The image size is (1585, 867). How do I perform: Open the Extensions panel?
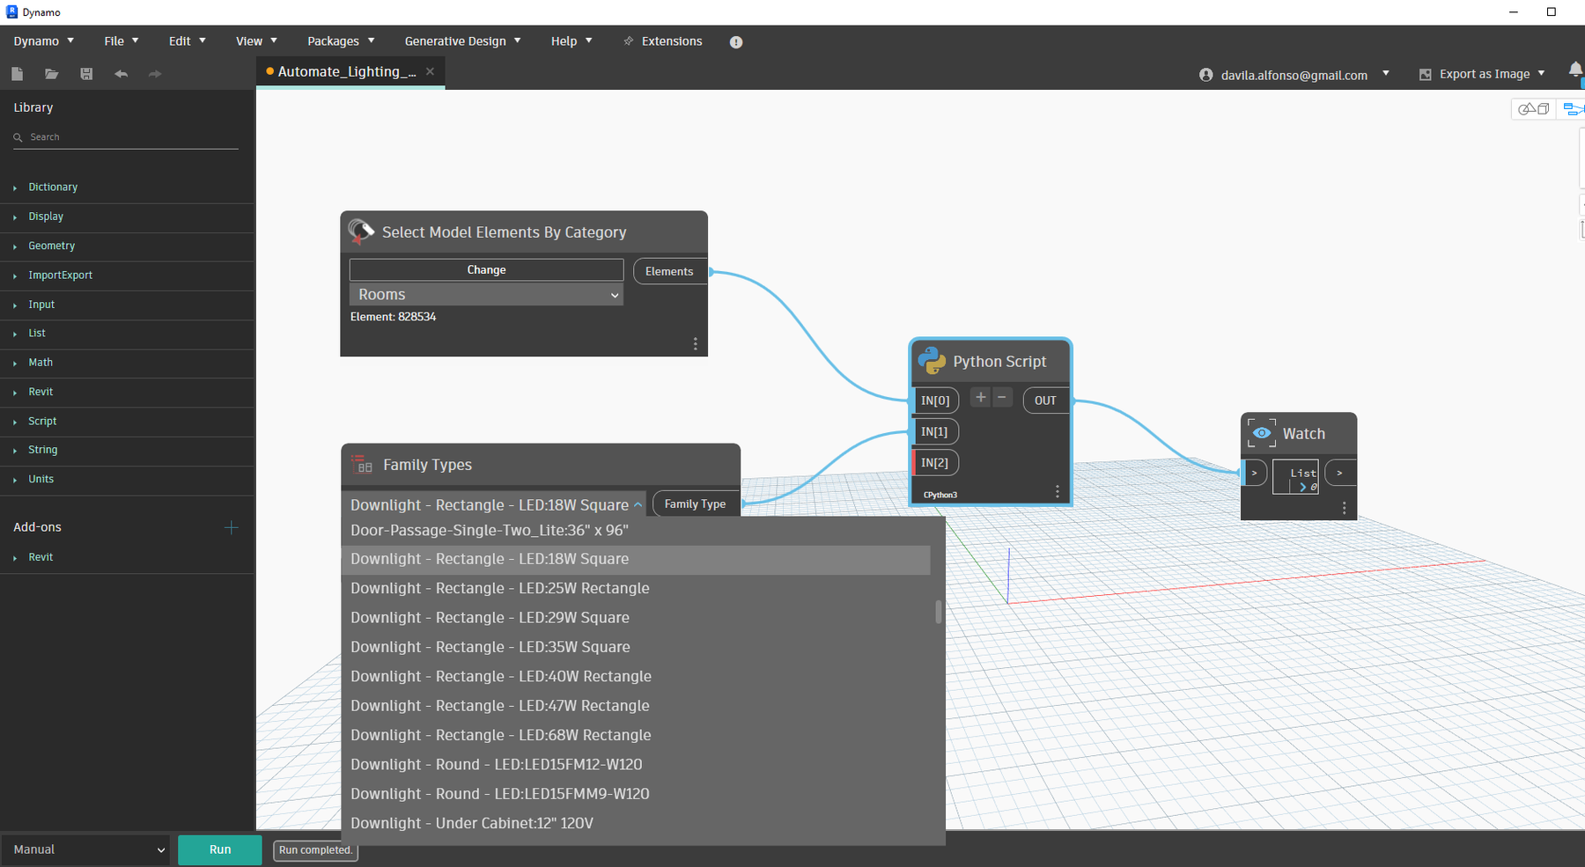pos(662,41)
